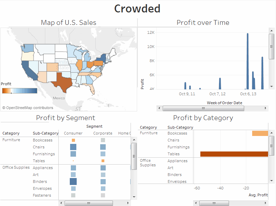Click vertical scrollbar thumb in Profit by Segment
The image size is (276, 206).
(134, 157)
